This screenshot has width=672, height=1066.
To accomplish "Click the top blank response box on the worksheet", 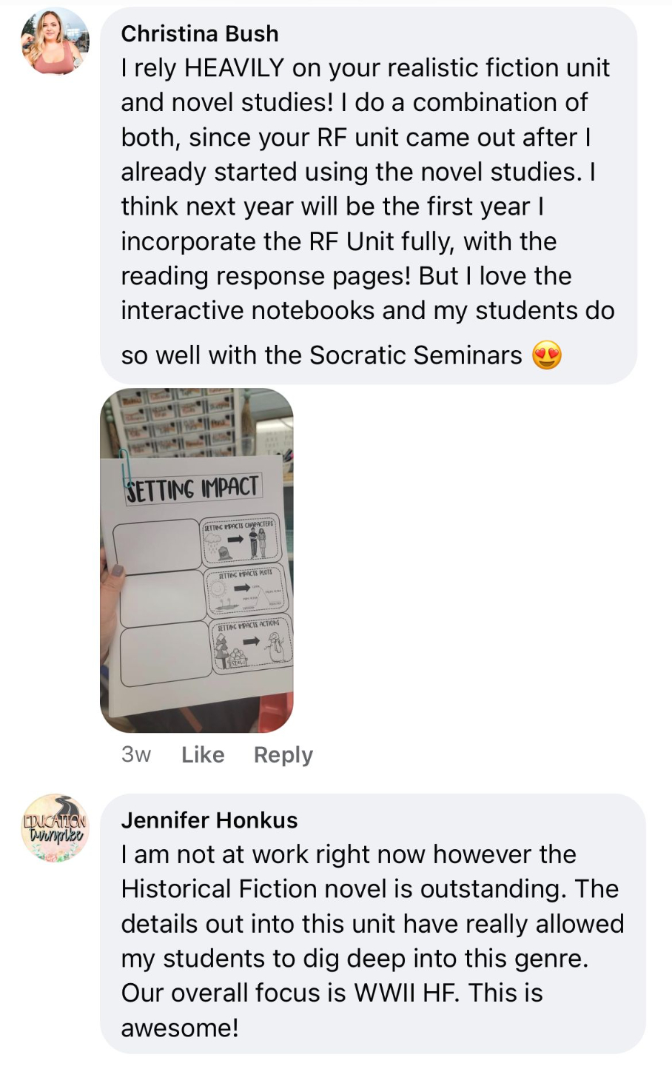I will (155, 546).
